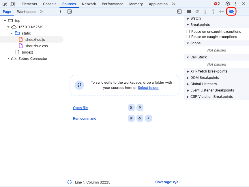Image resolution: width=249 pixels, height=187 pixels.
Task: Click the red error count badge
Action: pyautogui.click(x=217, y=4)
